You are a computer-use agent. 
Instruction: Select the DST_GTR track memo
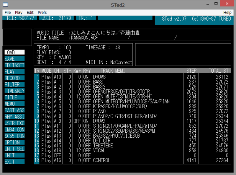(102, 141)
